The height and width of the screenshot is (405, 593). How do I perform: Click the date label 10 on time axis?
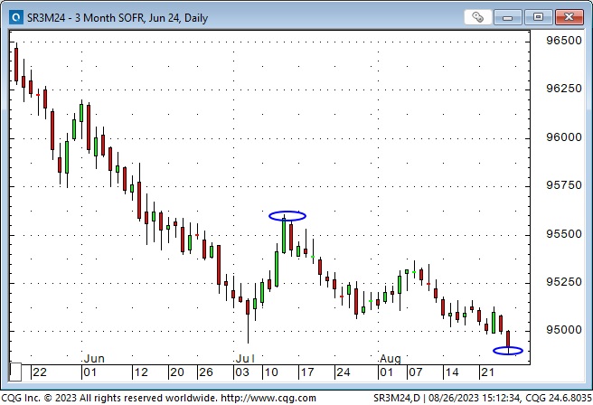pyautogui.click(x=271, y=372)
